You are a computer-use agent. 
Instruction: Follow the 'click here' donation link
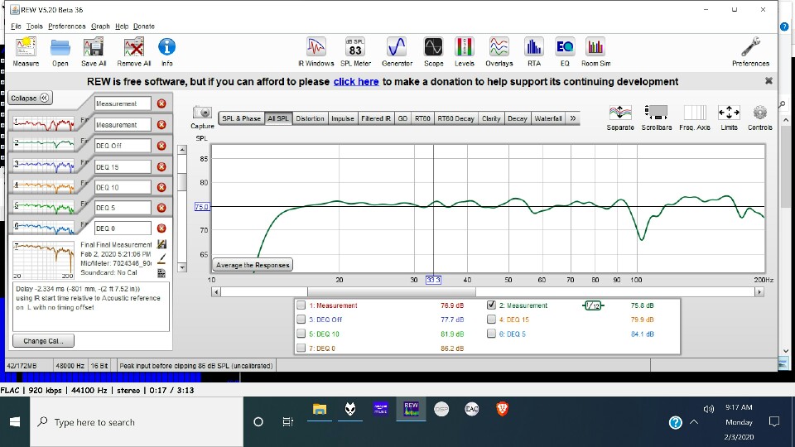point(356,81)
